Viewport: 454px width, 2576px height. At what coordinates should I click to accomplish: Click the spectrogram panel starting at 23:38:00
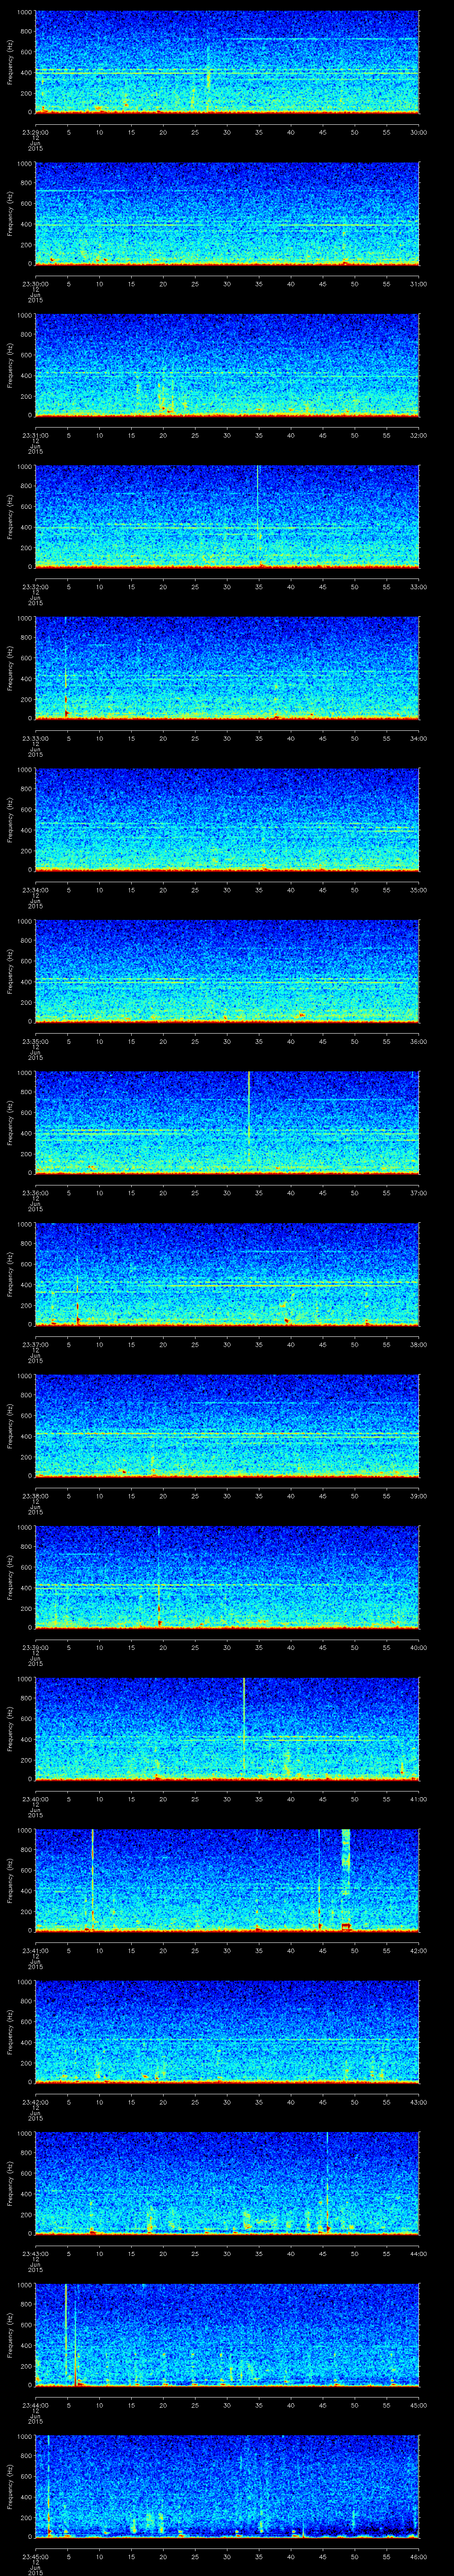227,1425
